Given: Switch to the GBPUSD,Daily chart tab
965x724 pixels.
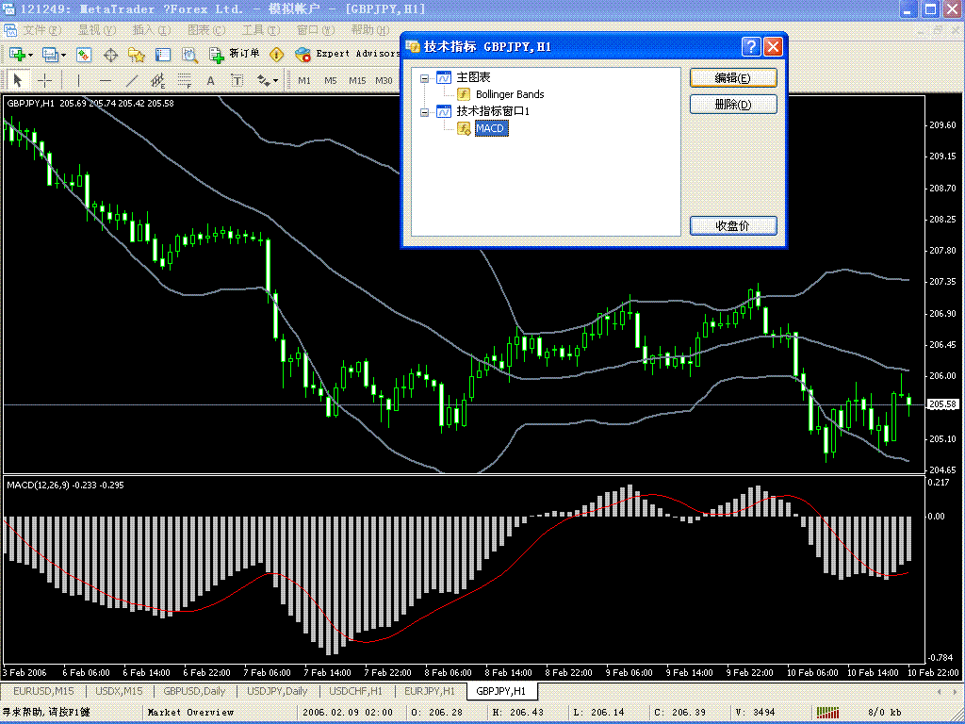Looking at the screenshot, I should [x=194, y=691].
